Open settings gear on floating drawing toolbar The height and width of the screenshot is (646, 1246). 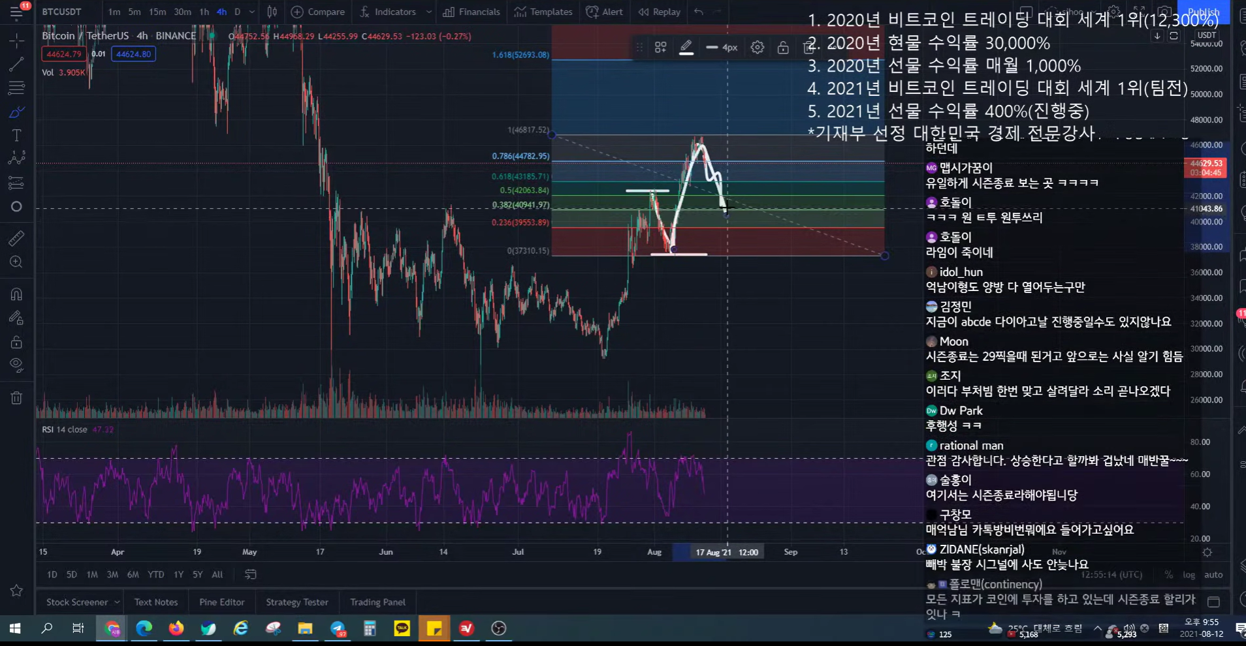pos(757,47)
